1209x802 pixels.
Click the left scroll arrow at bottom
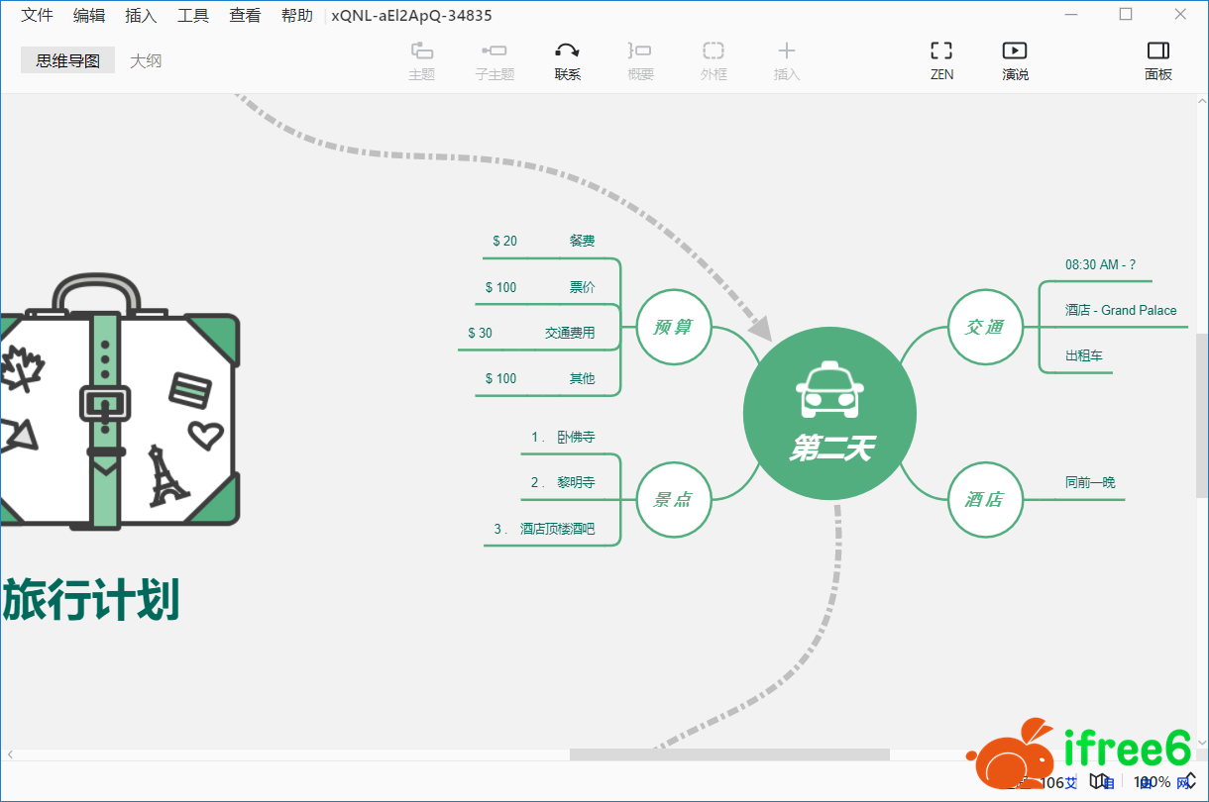pyautogui.click(x=10, y=754)
